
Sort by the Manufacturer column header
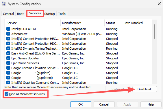[82, 23]
